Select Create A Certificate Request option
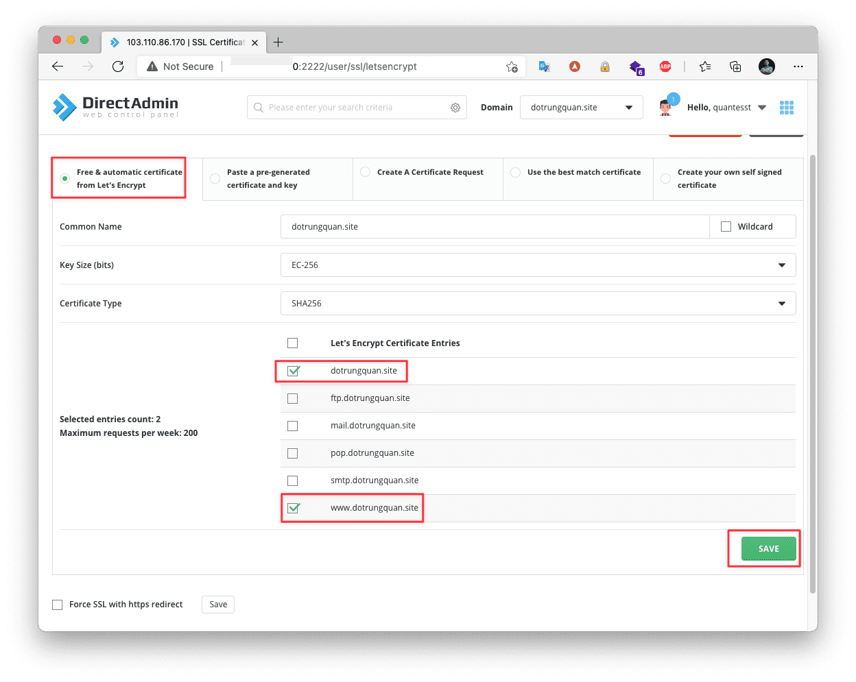The height and width of the screenshot is (682, 856). tap(364, 171)
